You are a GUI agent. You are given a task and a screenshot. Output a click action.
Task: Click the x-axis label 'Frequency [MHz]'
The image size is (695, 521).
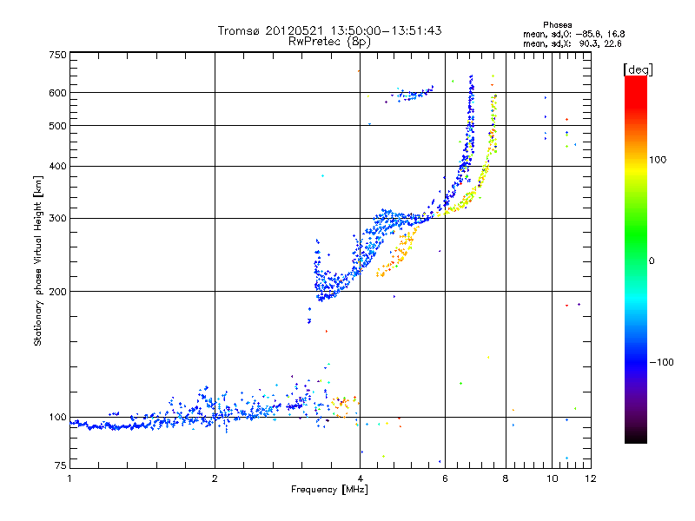329,490
